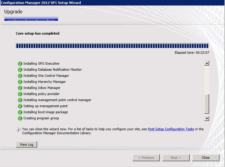225x167 pixels.
Task: Click the blue information icon near the close notice
Action: [x=18, y=129]
